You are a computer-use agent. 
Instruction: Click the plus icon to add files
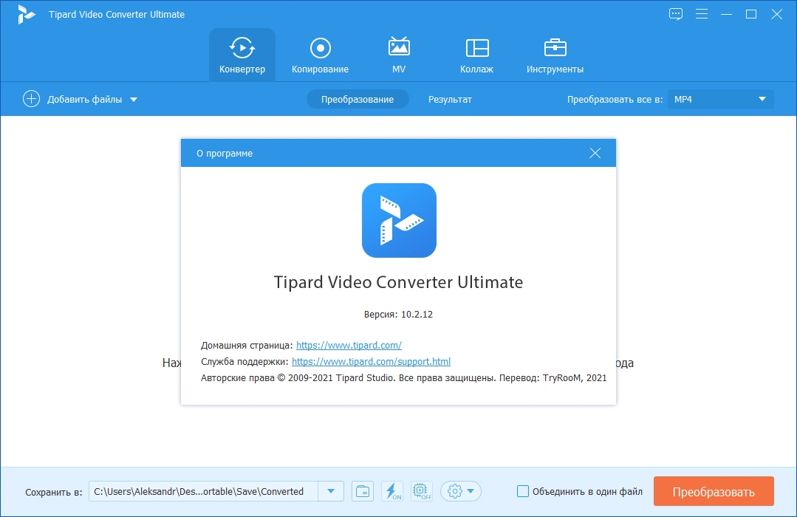point(31,99)
